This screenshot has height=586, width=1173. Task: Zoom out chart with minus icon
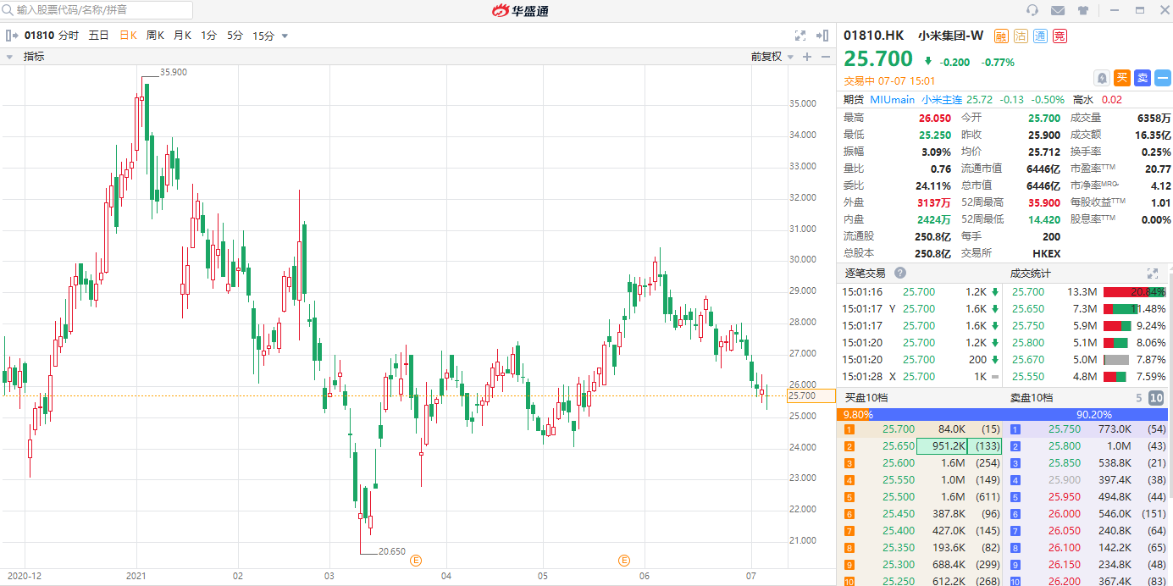[x=824, y=57]
